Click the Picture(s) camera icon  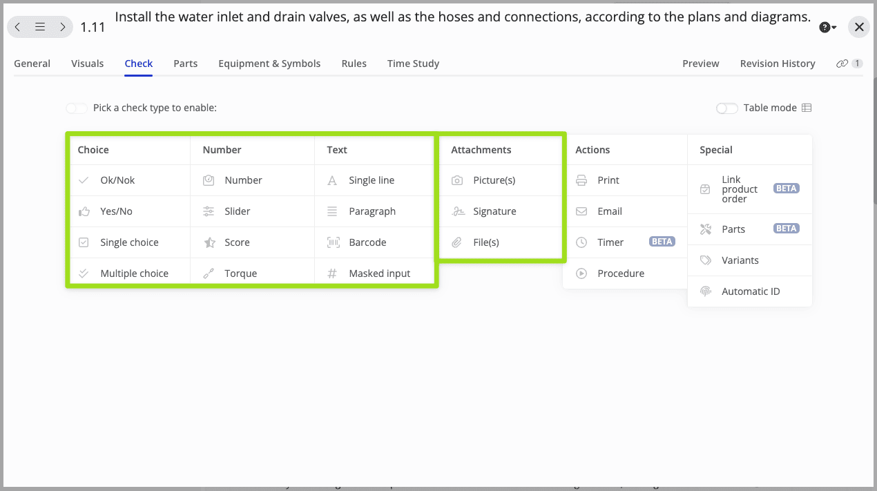pos(457,180)
